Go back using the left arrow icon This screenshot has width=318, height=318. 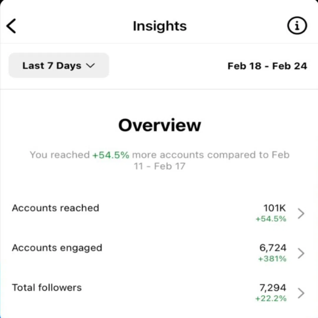coord(11,26)
